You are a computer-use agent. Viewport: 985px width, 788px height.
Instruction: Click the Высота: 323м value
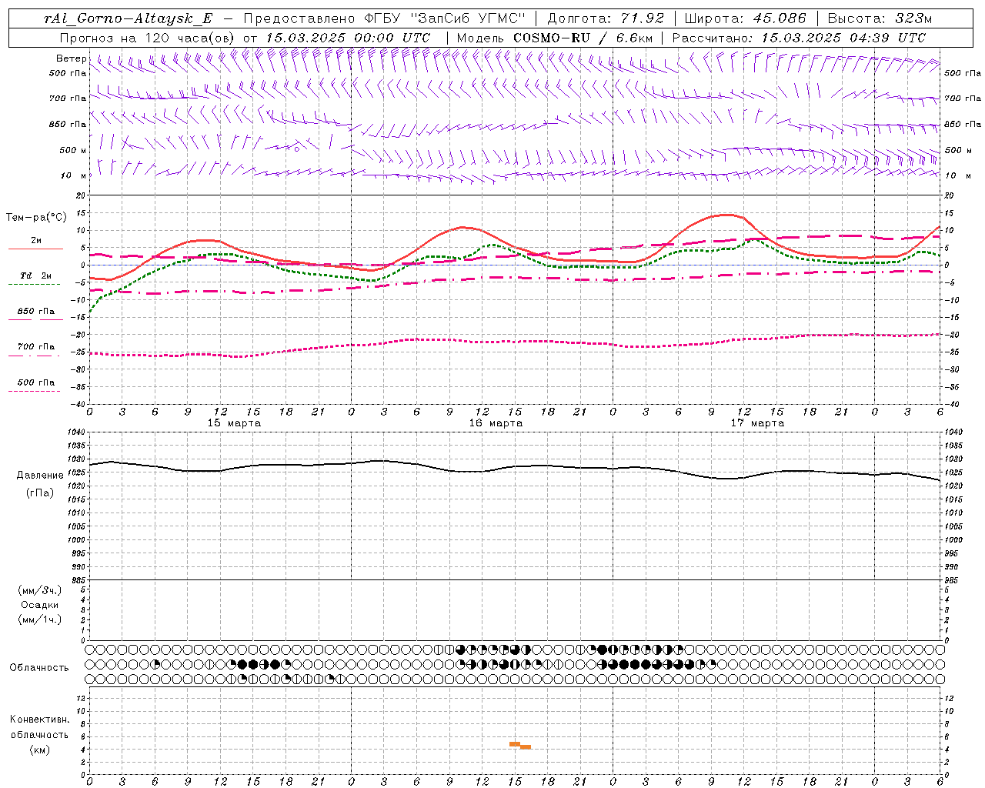pyautogui.click(x=880, y=19)
